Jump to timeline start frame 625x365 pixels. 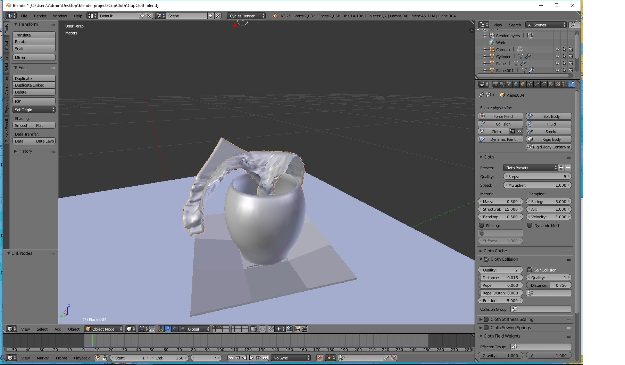(231, 358)
